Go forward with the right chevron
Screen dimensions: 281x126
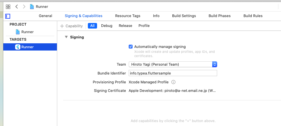[24, 7]
